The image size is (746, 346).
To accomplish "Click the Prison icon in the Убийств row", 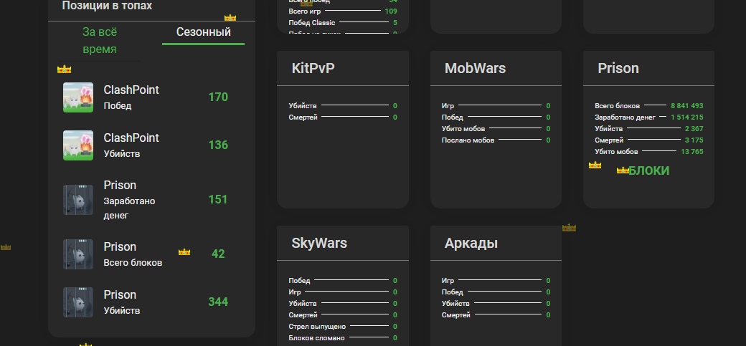I will pos(78,302).
